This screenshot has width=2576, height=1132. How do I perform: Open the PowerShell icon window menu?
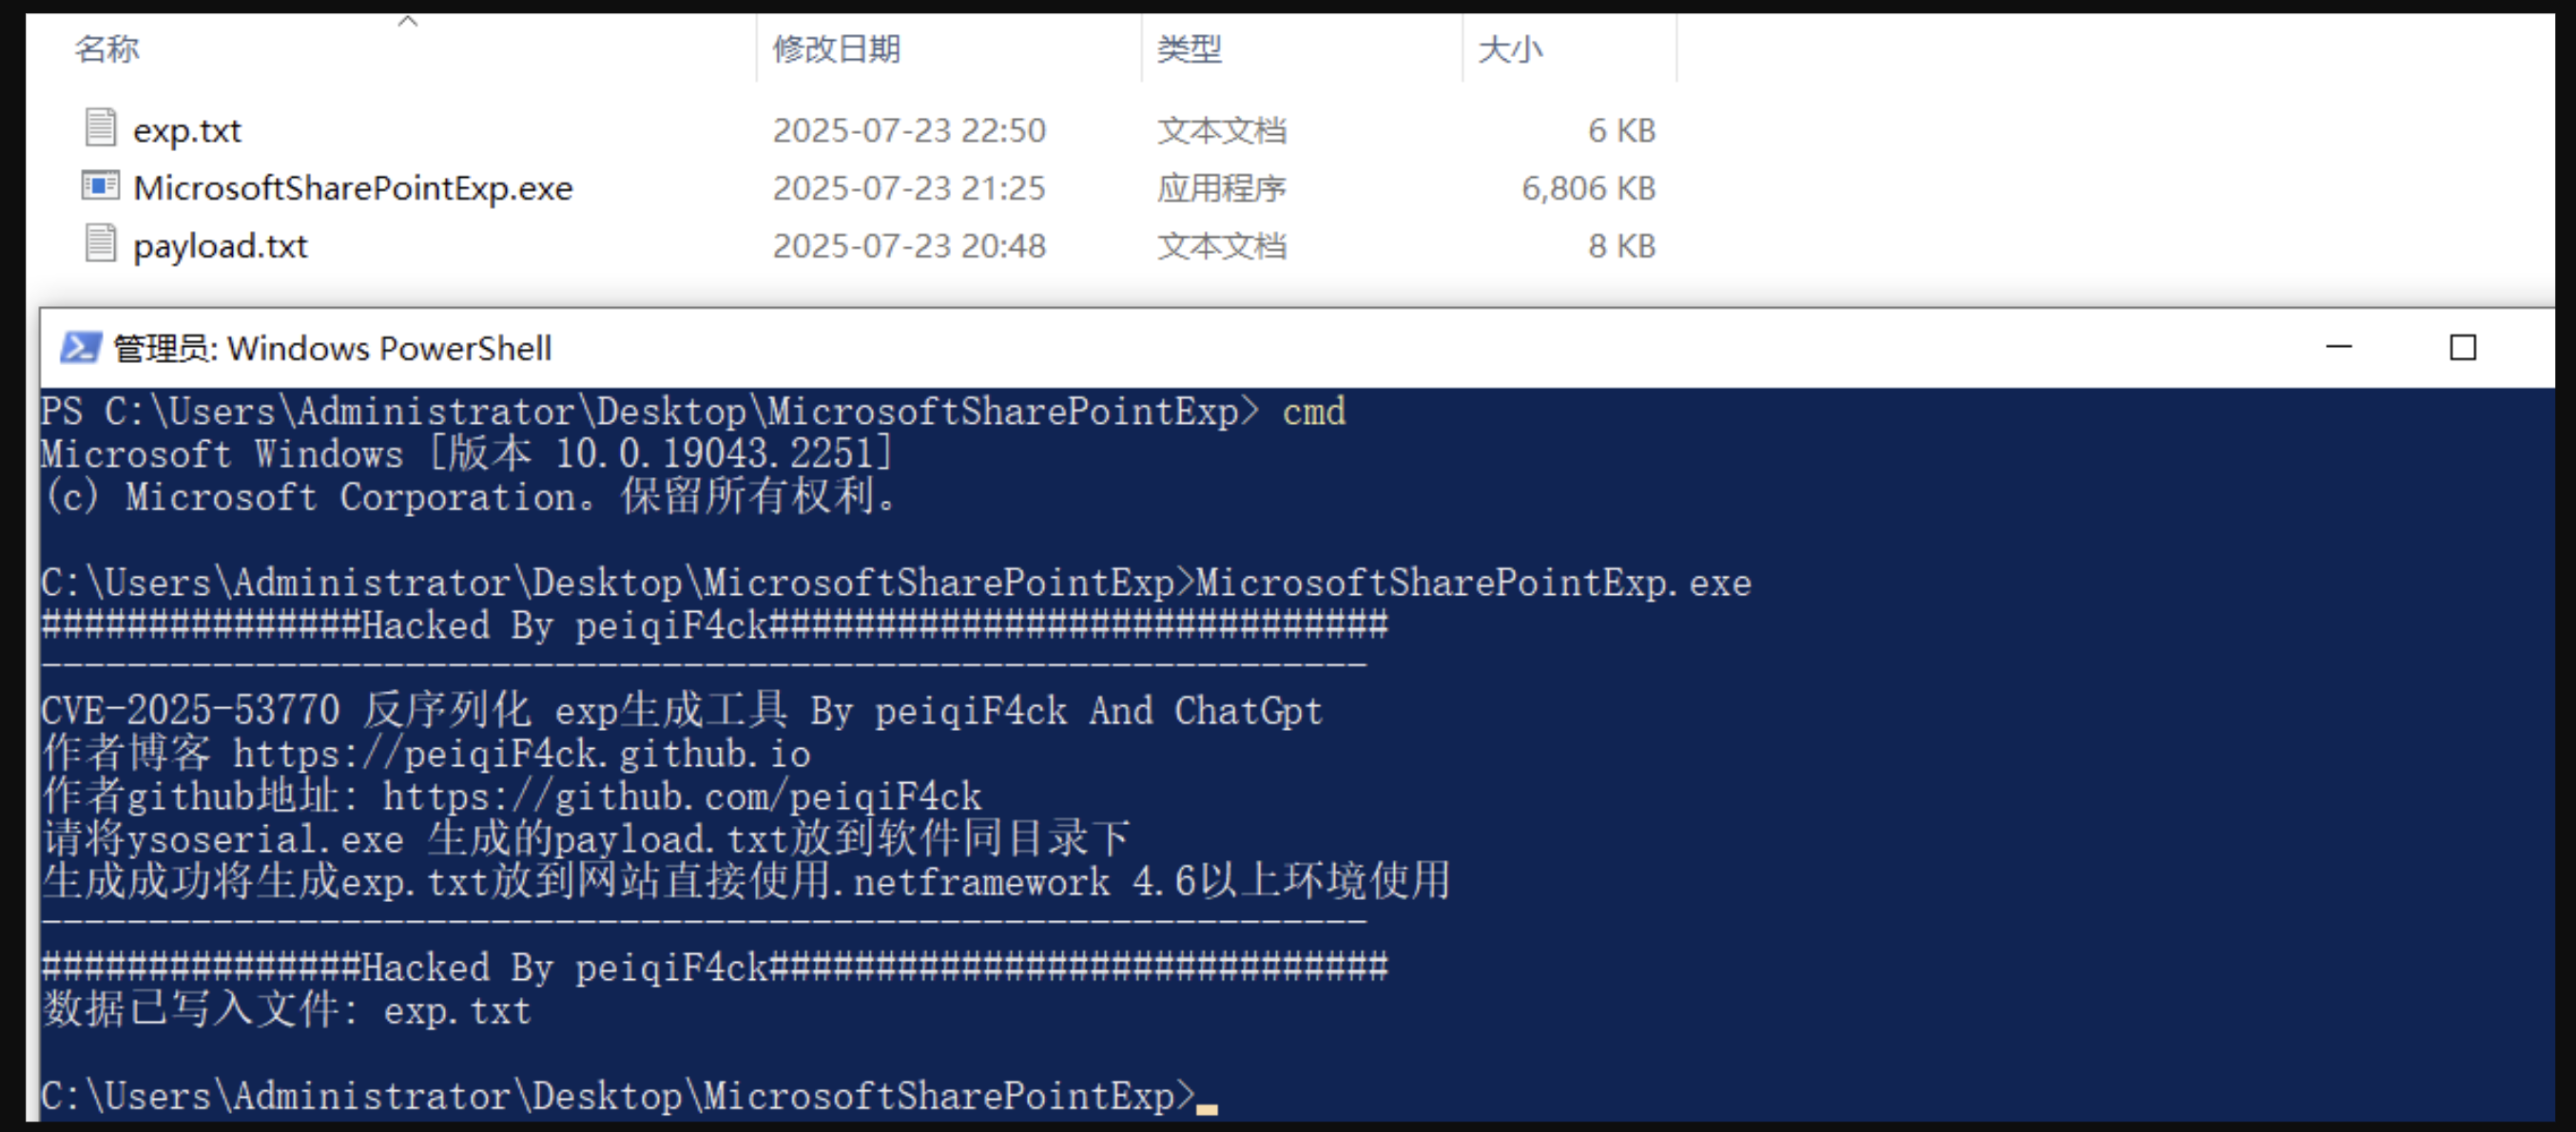(x=80, y=348)
